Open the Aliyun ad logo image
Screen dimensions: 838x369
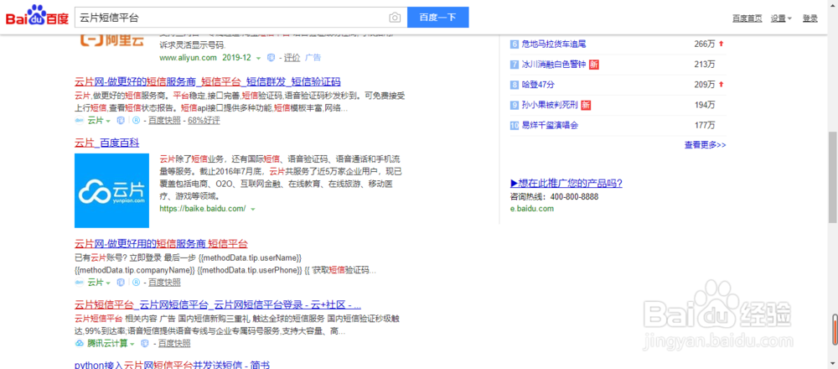point(113,40)
